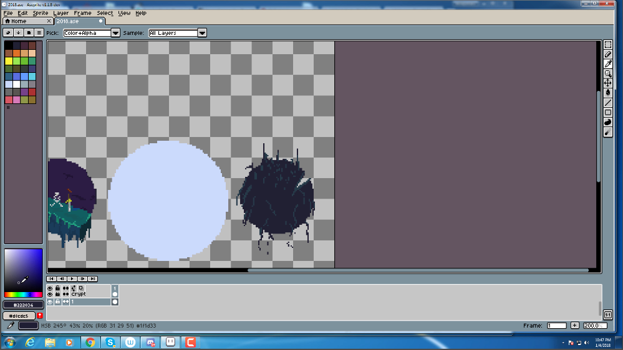Screen dimensions: 623x350
Task: Select the Contour blob tool
Action: point(608,122)
